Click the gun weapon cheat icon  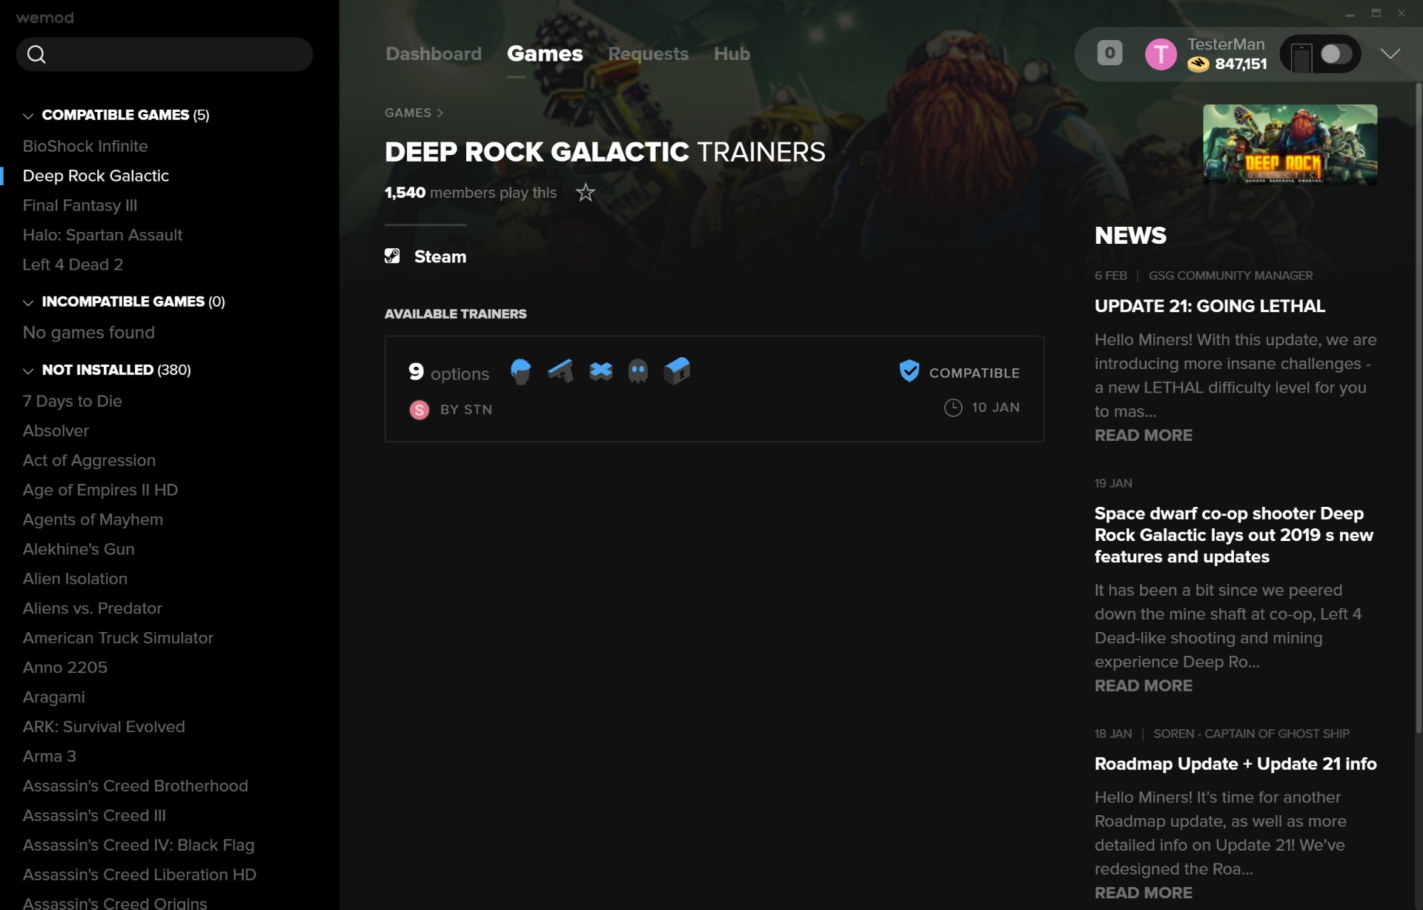(x=560, y=371)
